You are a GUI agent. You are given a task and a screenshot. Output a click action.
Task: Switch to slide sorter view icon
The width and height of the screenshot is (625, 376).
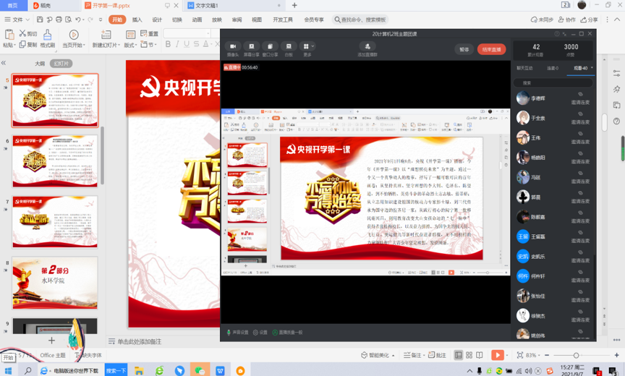(x=469, y=355)
